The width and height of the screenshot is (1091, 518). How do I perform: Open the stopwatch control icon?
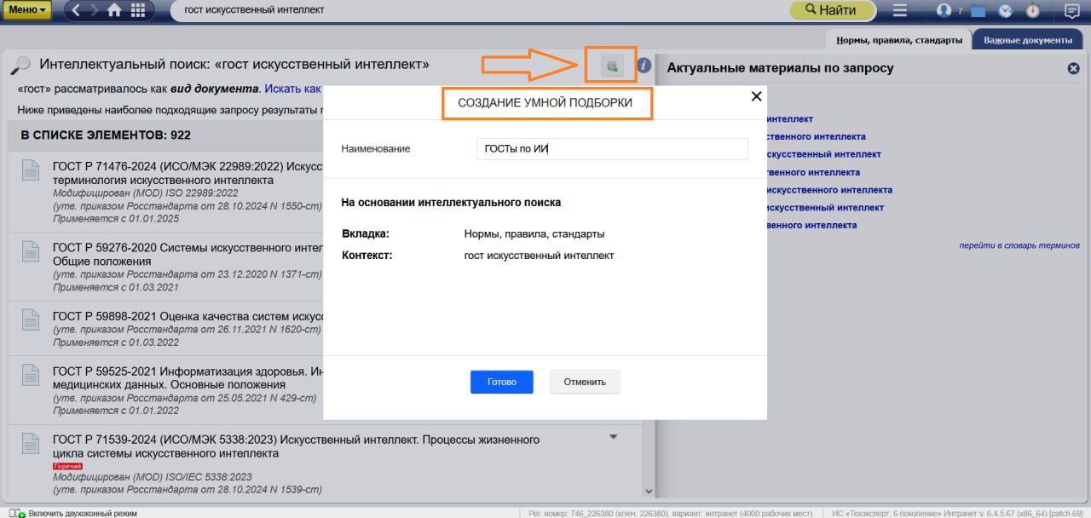pos(1033,11)
